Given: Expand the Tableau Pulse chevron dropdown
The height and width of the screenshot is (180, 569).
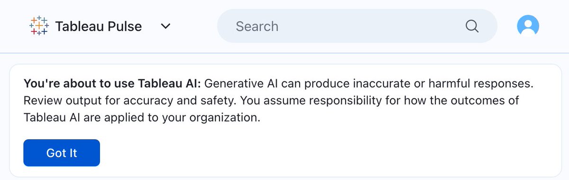Looking at the screenshot, I should click(165, 26).
